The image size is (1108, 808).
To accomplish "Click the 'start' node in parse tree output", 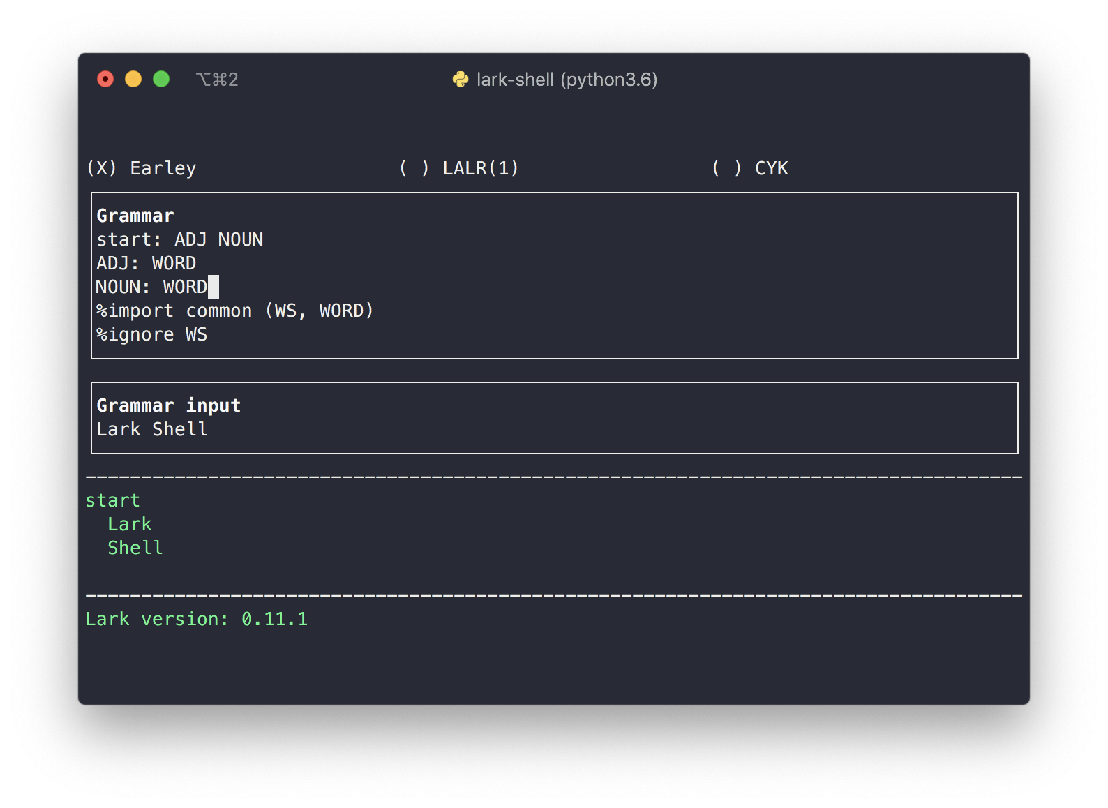I will pos(113,500).
